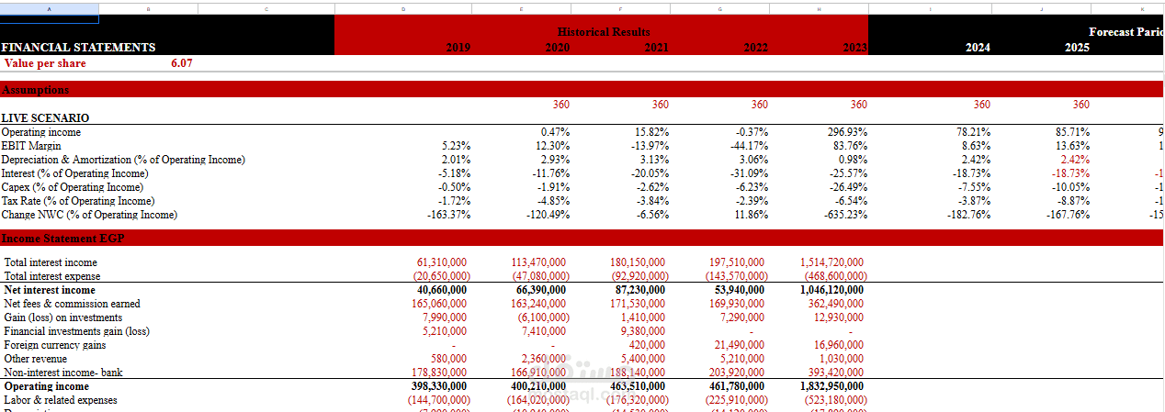Select the 85.71% forecast cell for 2025

pos(1073,132)
